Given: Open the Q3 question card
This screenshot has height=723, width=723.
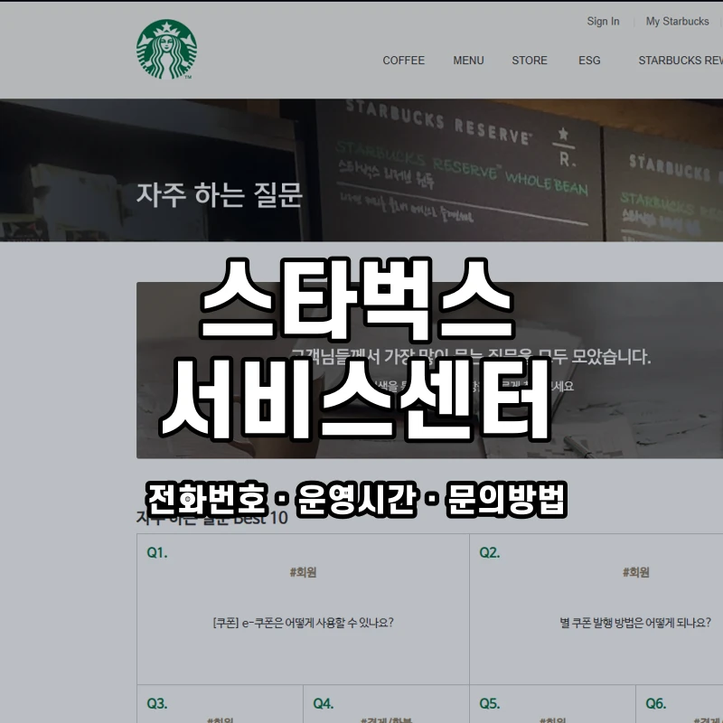Looking at the screenshot, I should click(x=220, y=704).
